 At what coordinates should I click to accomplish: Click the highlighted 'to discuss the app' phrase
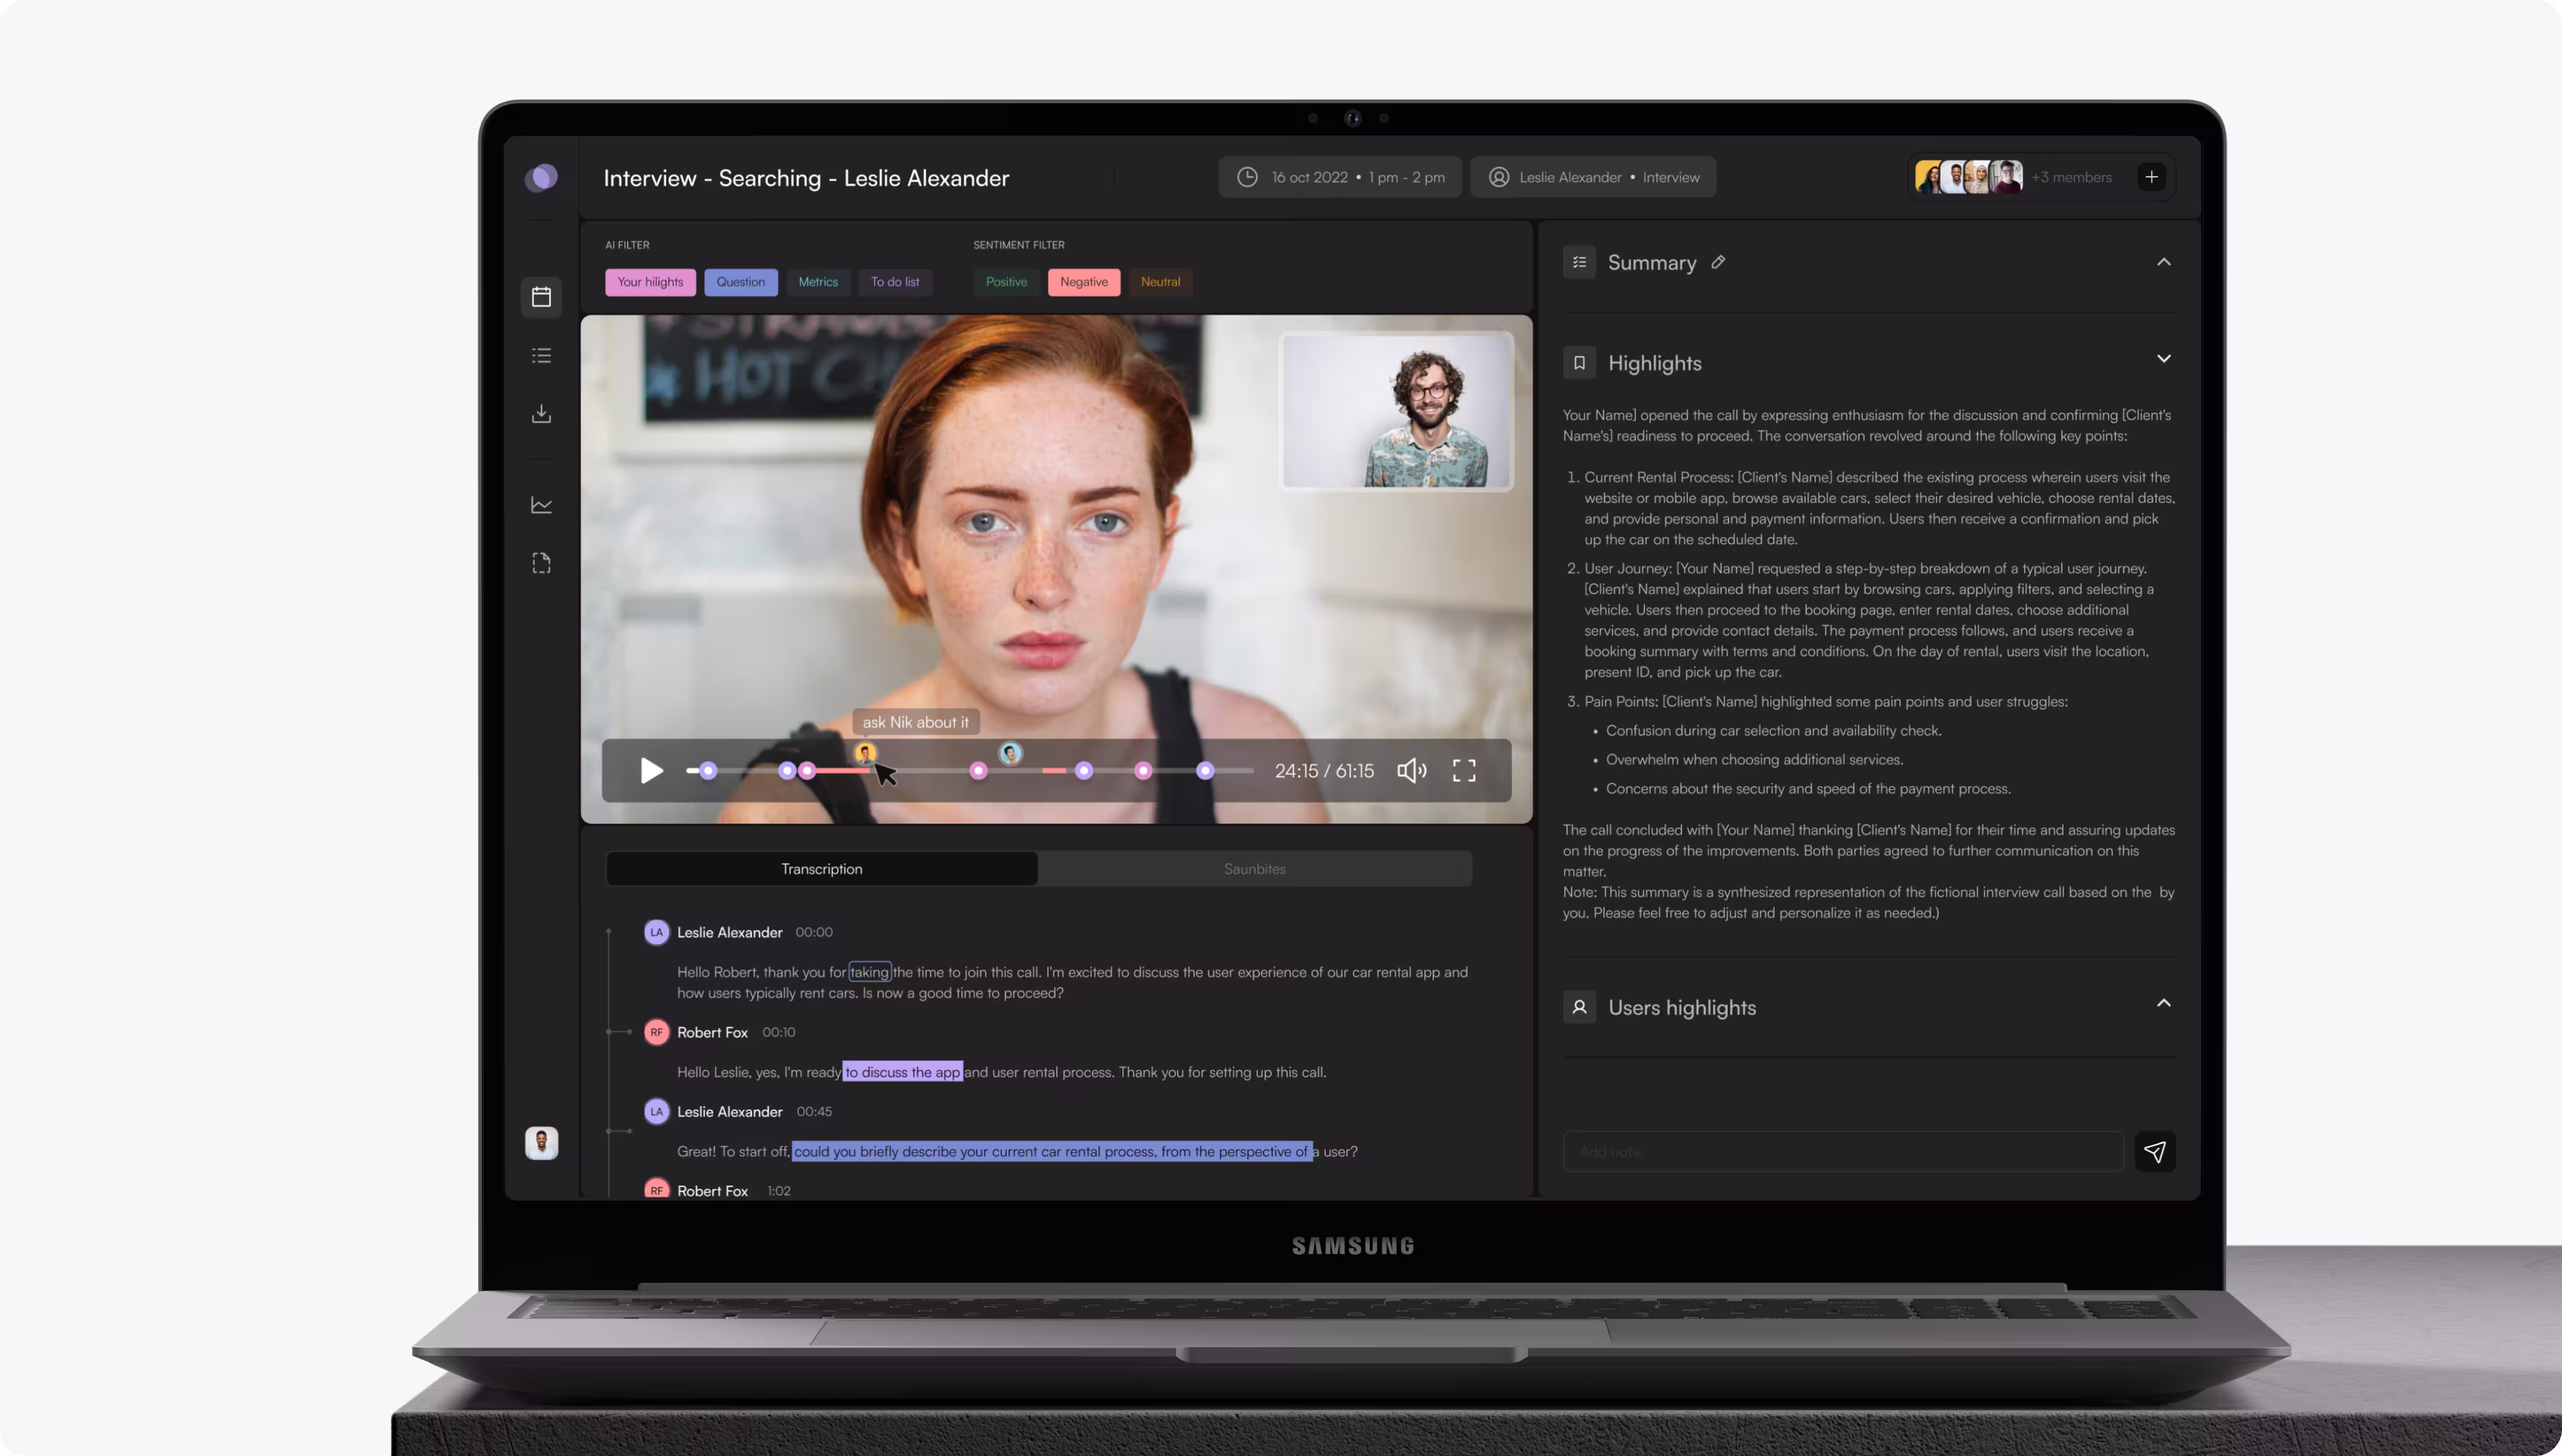tap(902, 1072)
